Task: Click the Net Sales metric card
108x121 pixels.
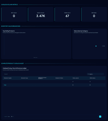Action: coord(14,14)
